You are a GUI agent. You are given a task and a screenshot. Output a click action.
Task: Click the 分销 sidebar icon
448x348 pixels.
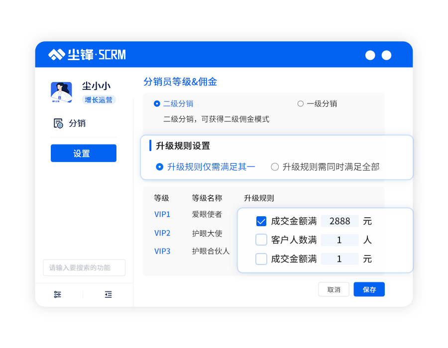coord(58,123)
